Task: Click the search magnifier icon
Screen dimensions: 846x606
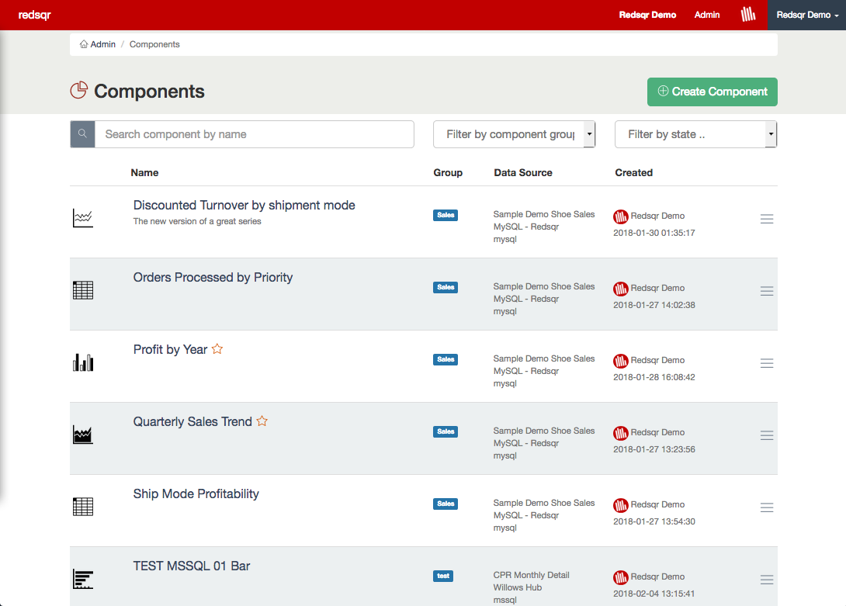Action: coord(82,133)
